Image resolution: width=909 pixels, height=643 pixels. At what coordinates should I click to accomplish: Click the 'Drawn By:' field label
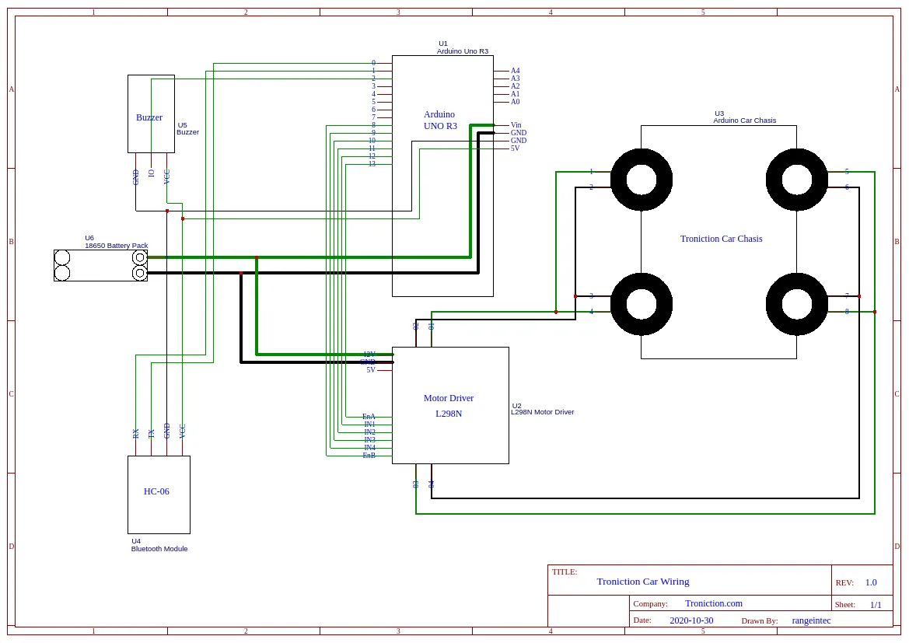click(x=760, y=621)
